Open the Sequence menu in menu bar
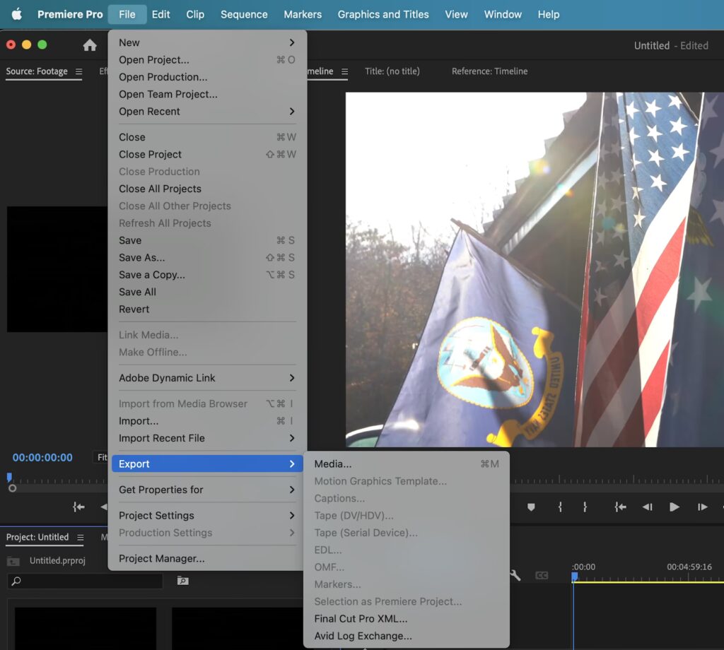This screenshot has width=724, height=650. click(244, 14)
